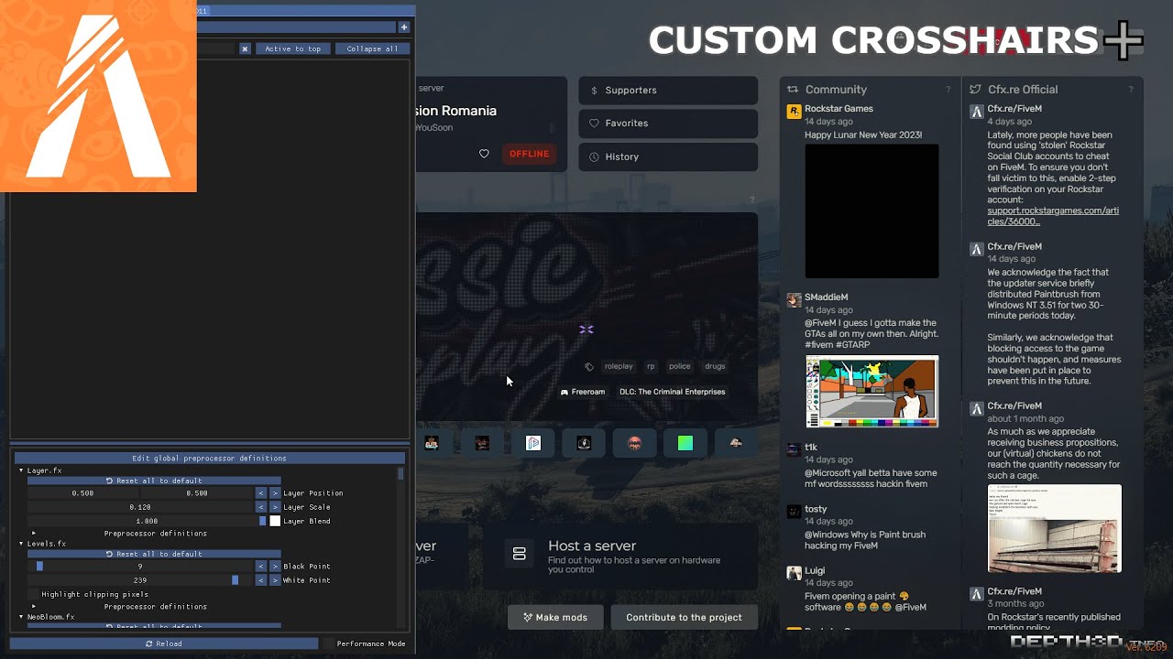The image size is (1173, 659).
Task: Click the FiveM logo
Action: 98,96
